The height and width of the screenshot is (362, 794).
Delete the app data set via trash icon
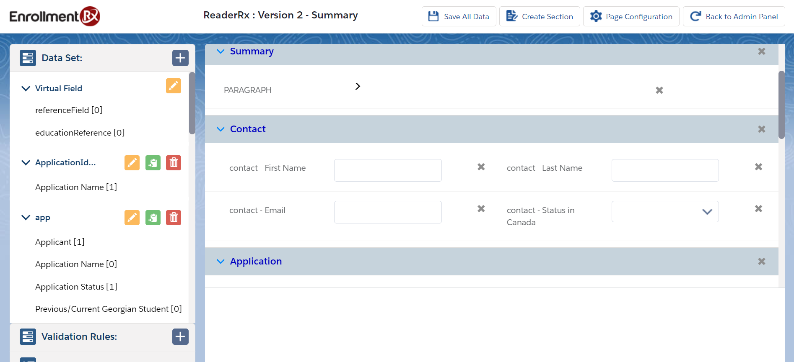[173, 218]
